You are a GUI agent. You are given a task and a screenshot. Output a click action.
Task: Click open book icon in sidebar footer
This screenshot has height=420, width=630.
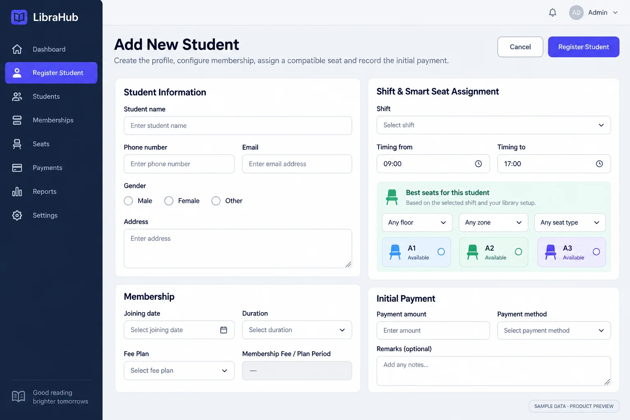(18, 397)
